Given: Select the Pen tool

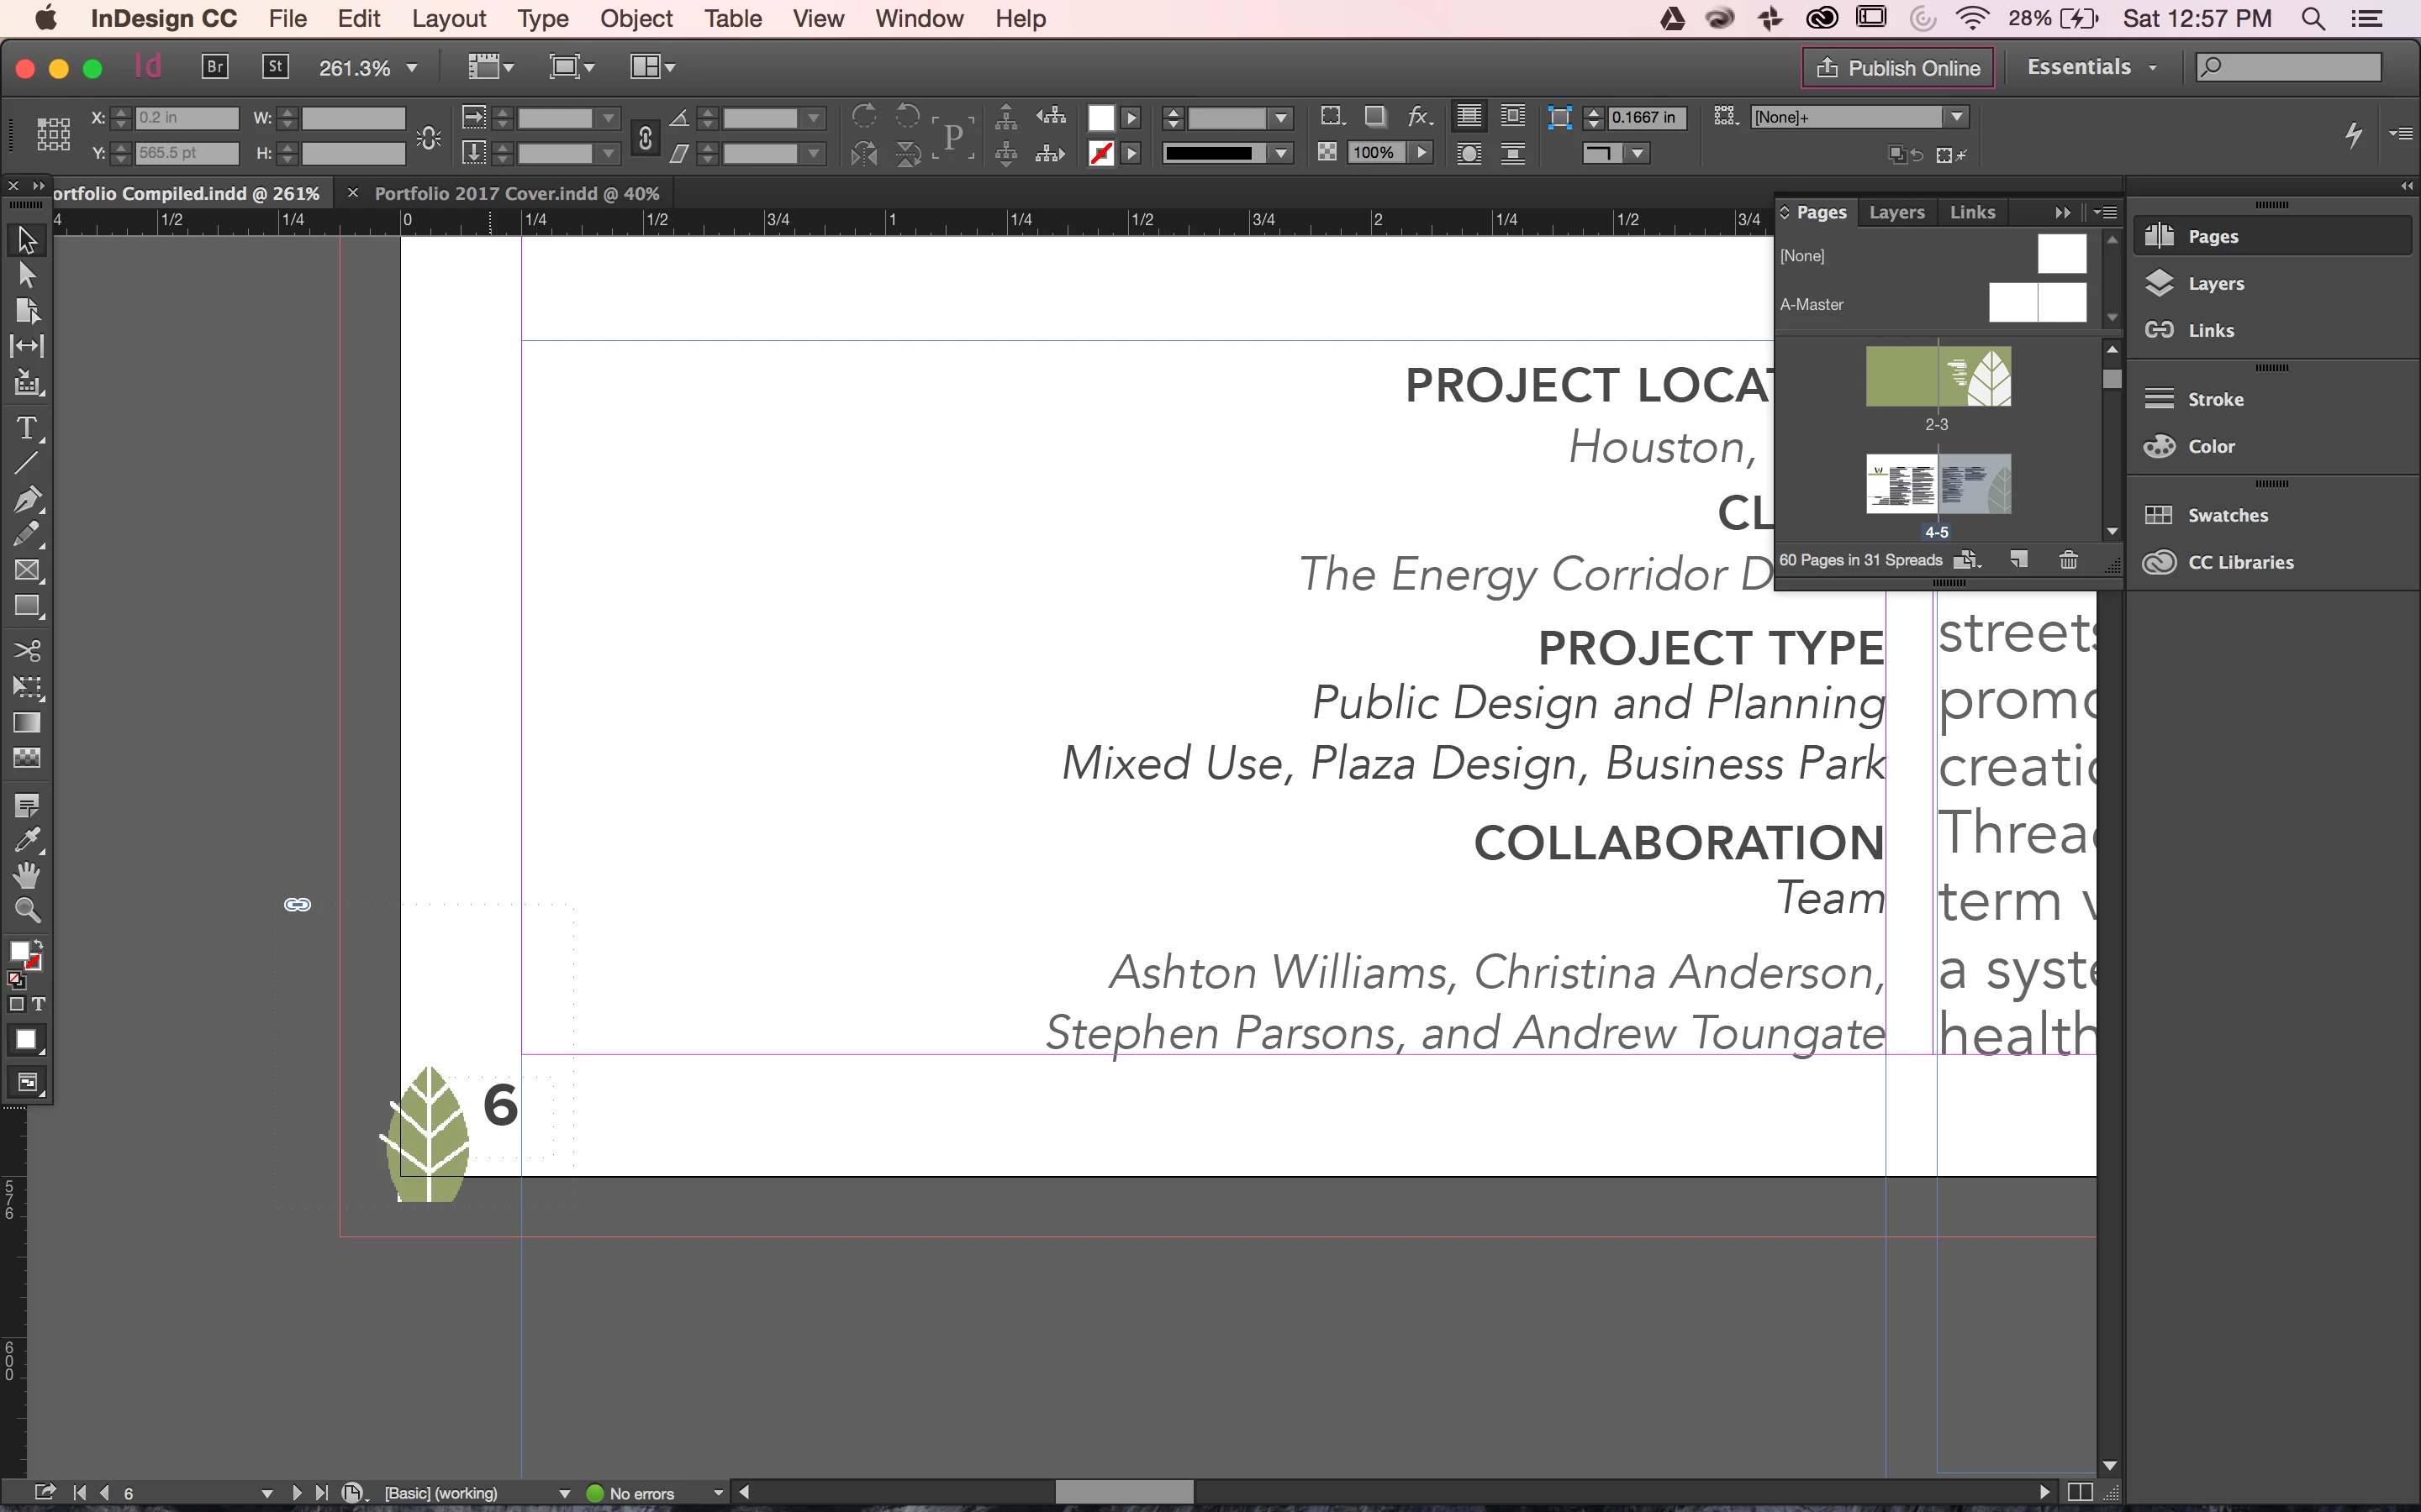Looking at the screenshot, I should point(26,498).
